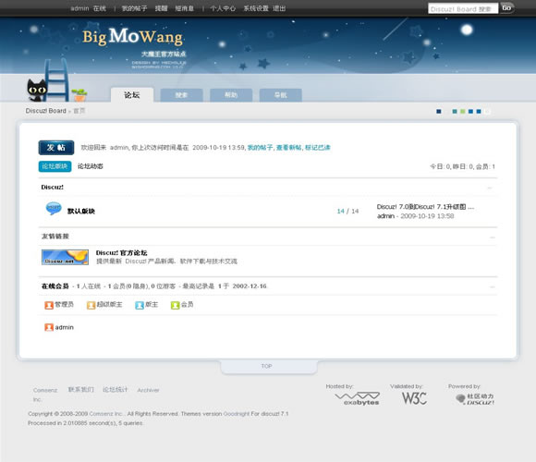Click the Powered by Discuz! logo
The width and height of the screenshot is (536, 462).
pyautogui.click(x=475, y=399)
